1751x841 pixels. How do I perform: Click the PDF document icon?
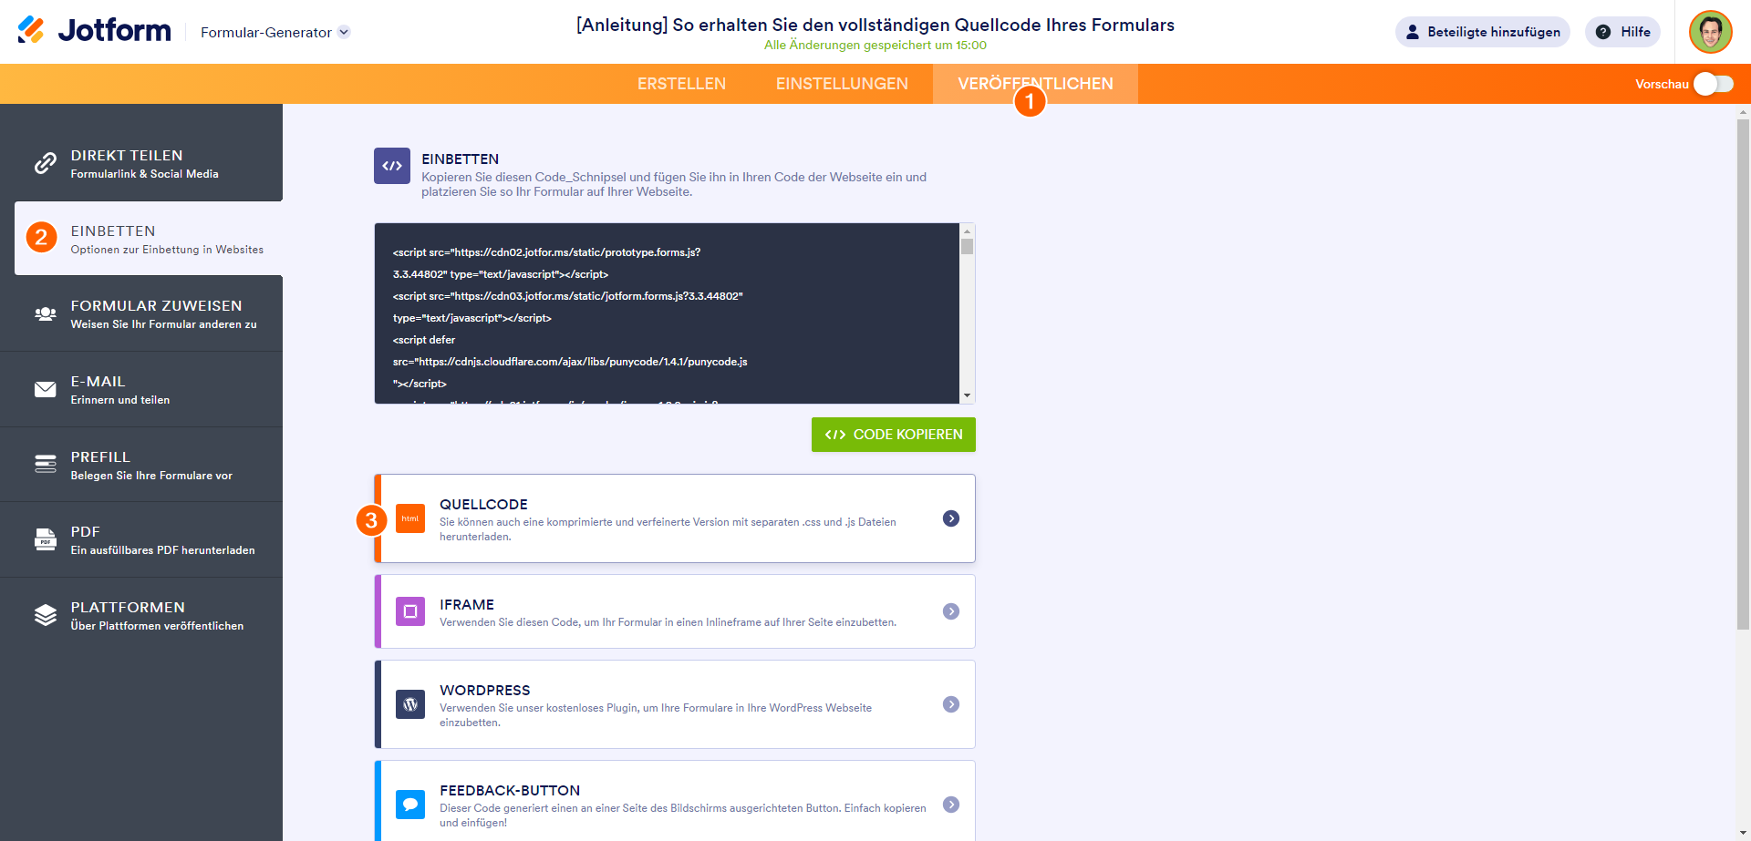tap(45, 539)
